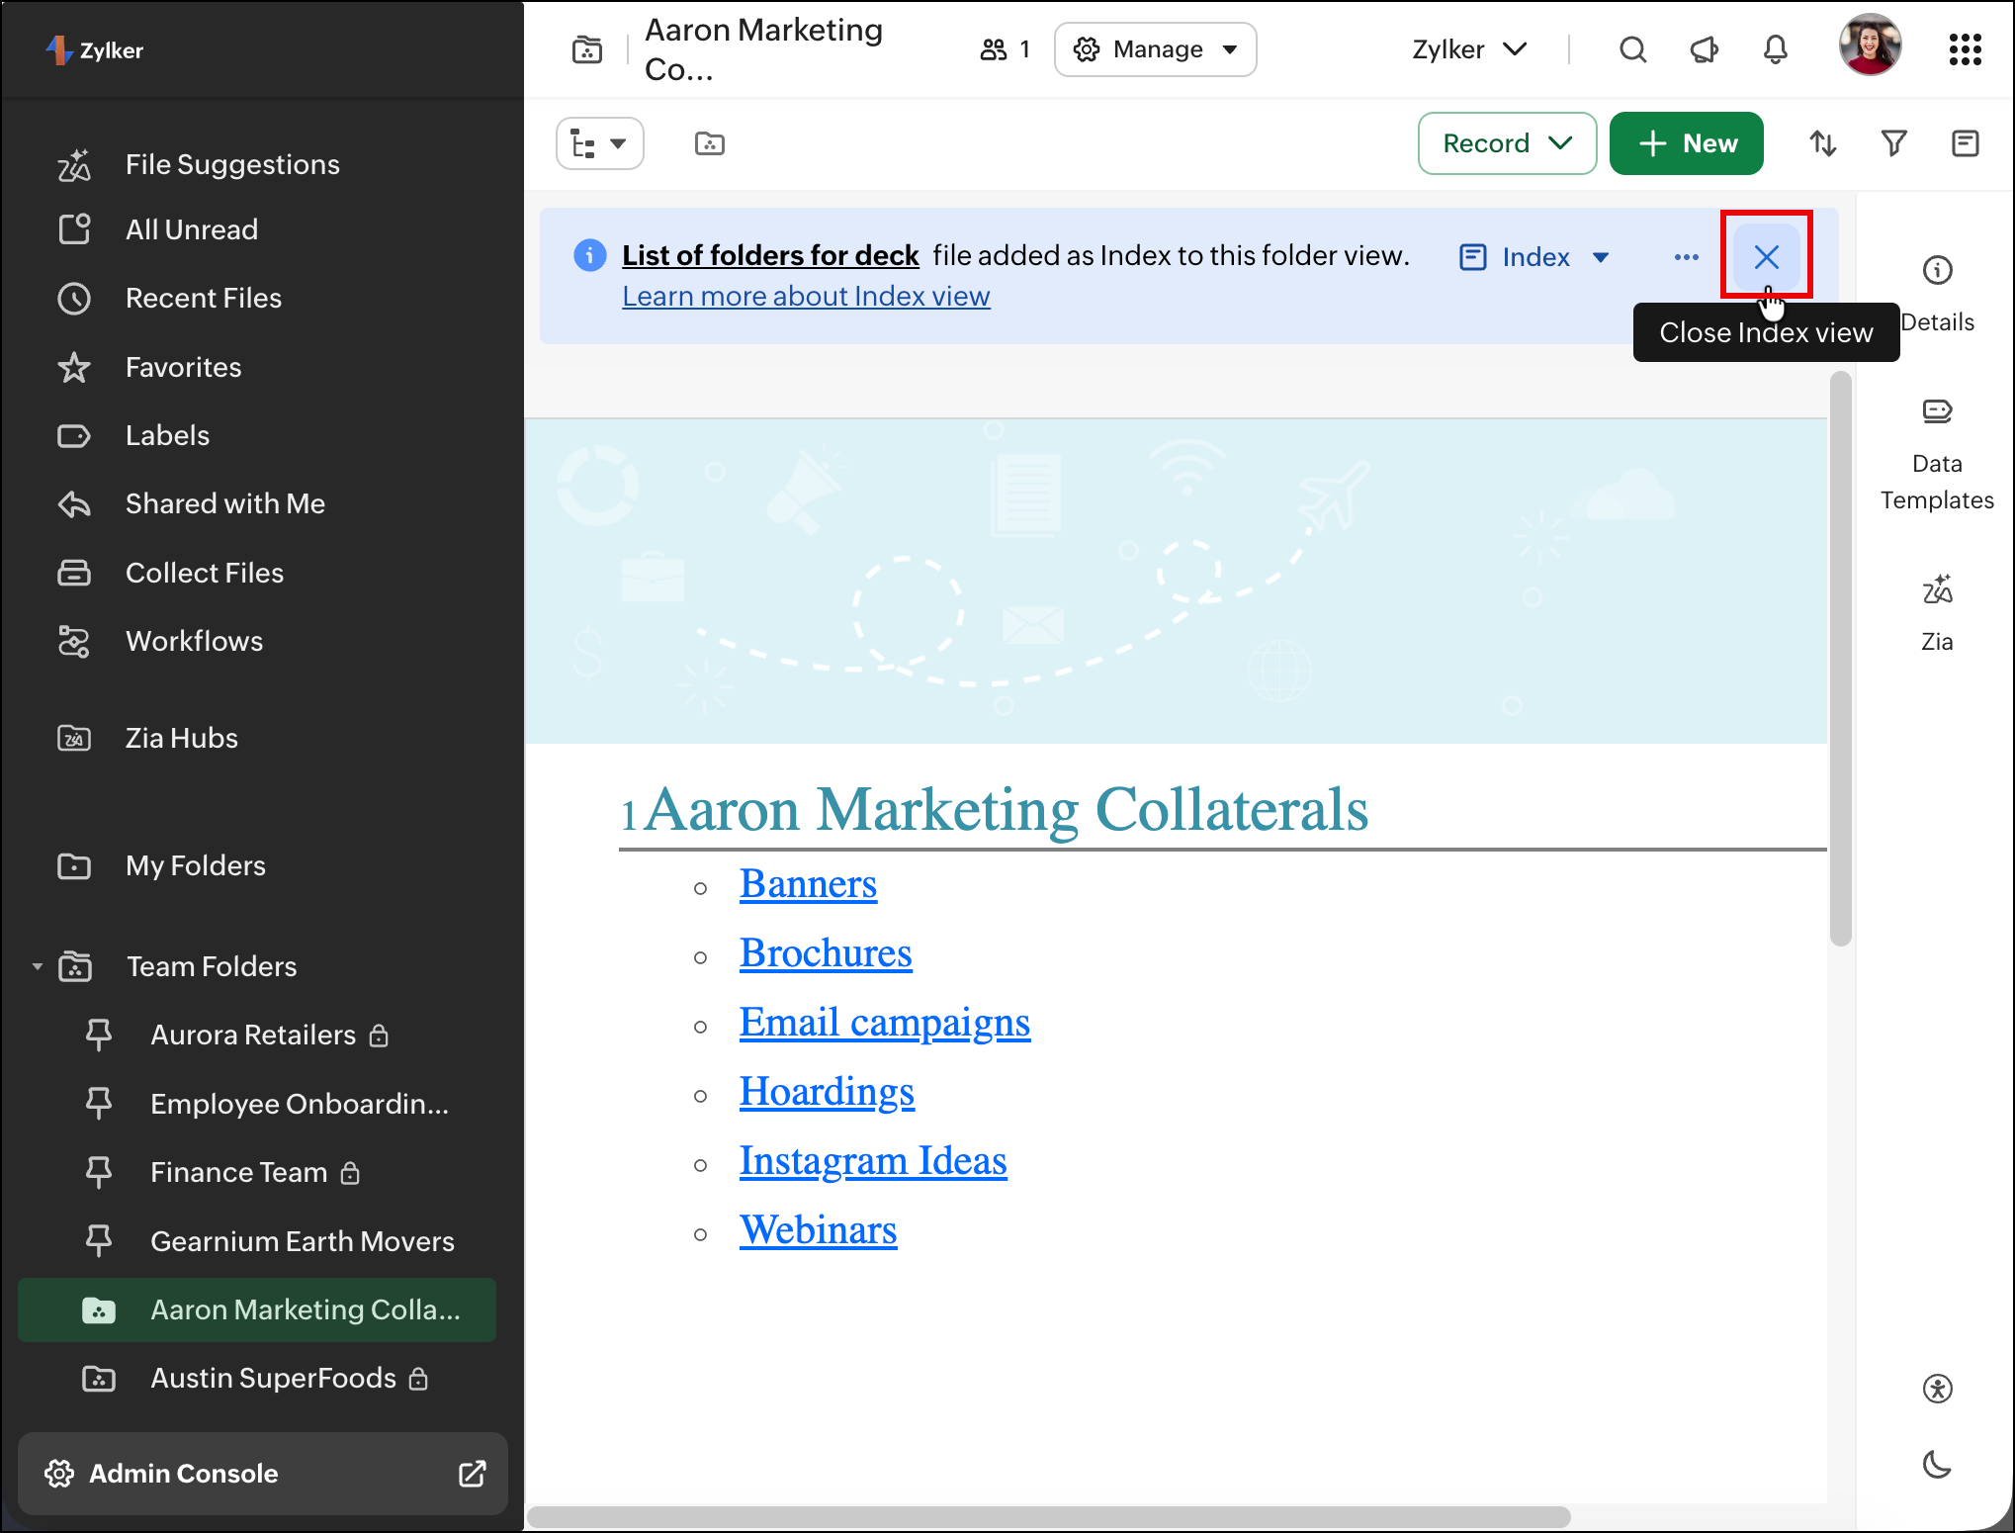Click the green New button
This screenshot has height=1533, width=2015.
[1686, 143]
